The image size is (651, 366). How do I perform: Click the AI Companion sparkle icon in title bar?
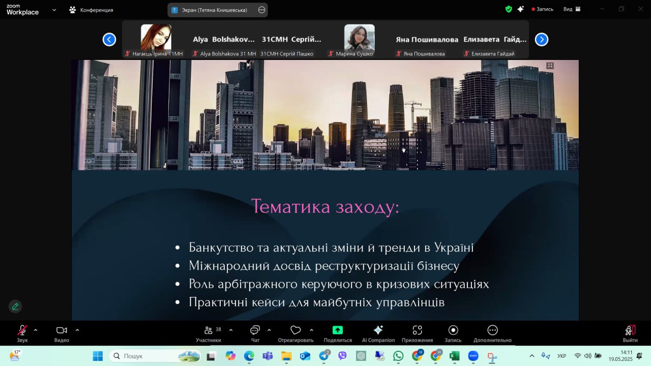pos(520,9)
